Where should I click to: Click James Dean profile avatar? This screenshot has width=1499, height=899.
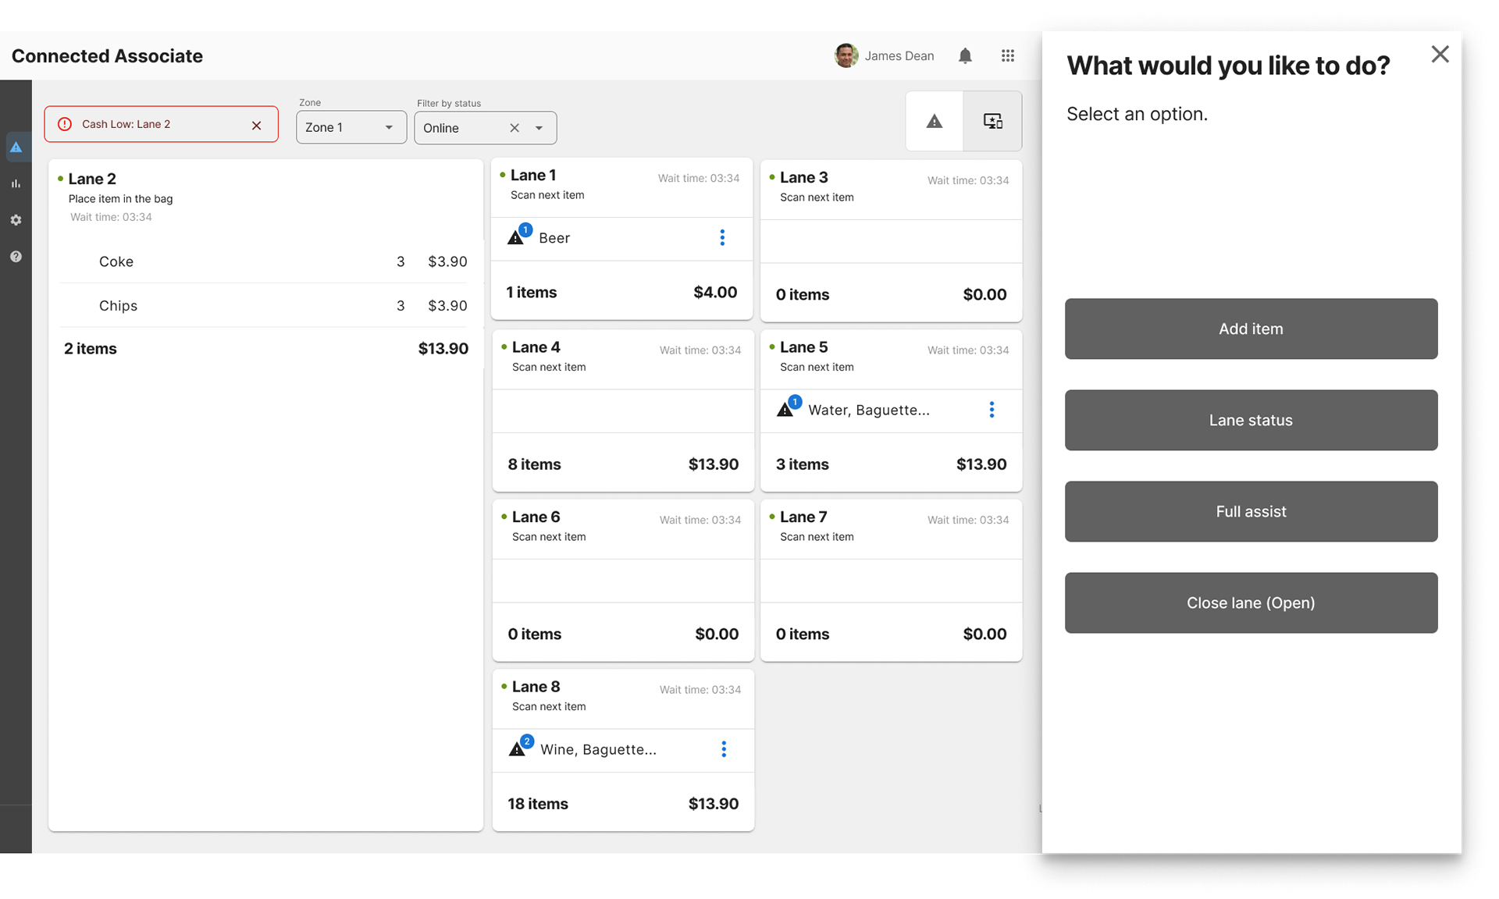click(x=846, y=55)
